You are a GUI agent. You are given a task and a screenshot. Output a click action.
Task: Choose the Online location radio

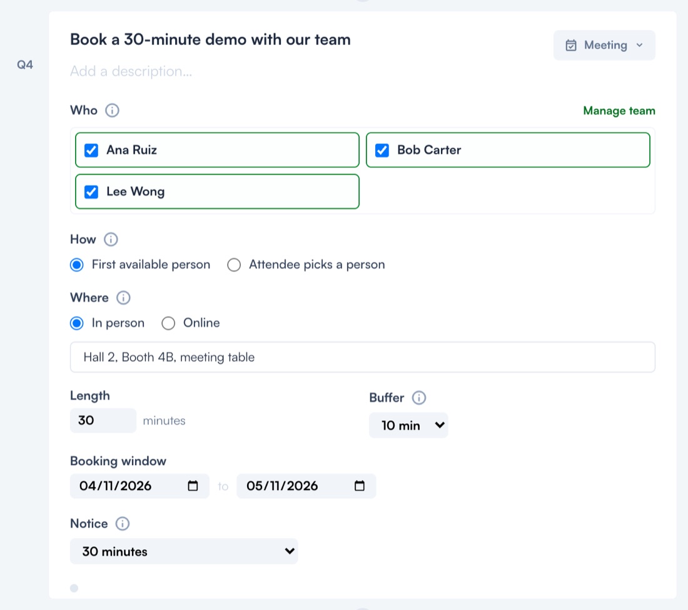[x=168, y=323]
